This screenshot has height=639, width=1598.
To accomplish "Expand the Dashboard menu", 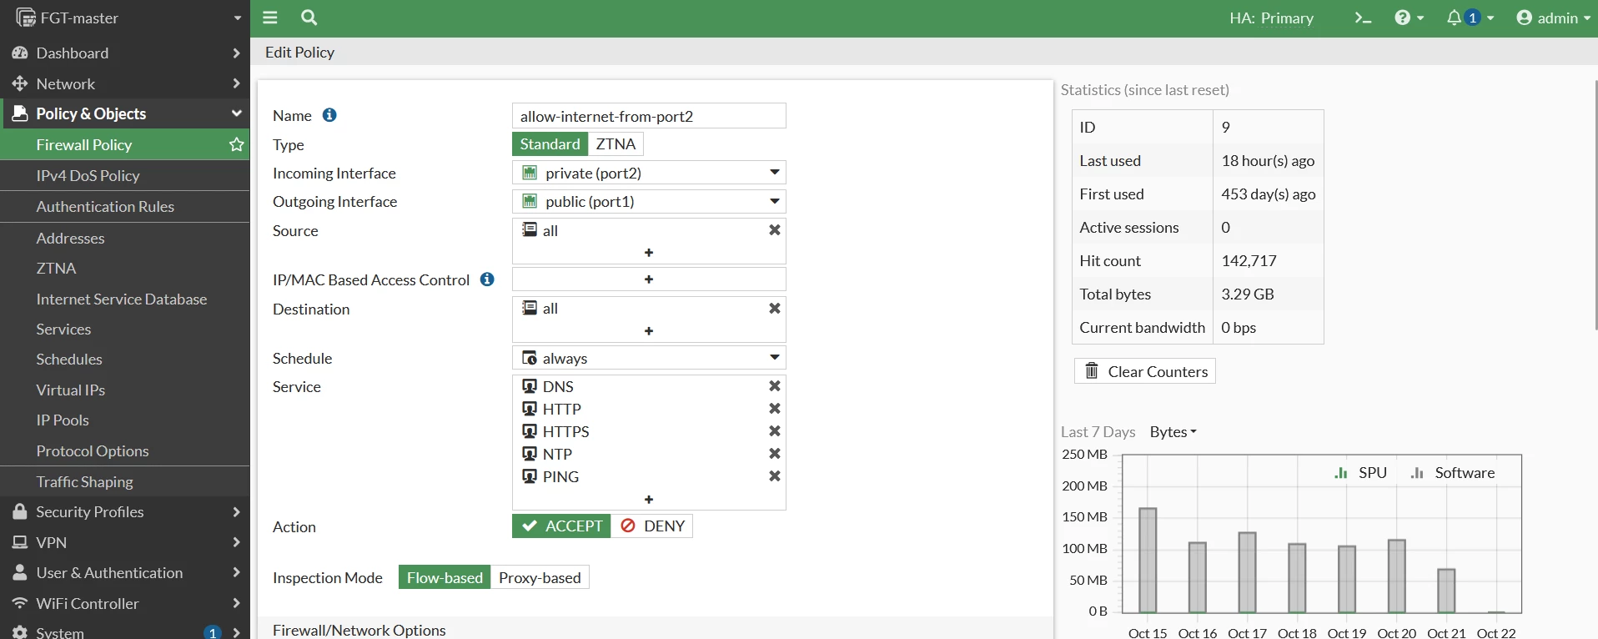I will tap(125, 53).
